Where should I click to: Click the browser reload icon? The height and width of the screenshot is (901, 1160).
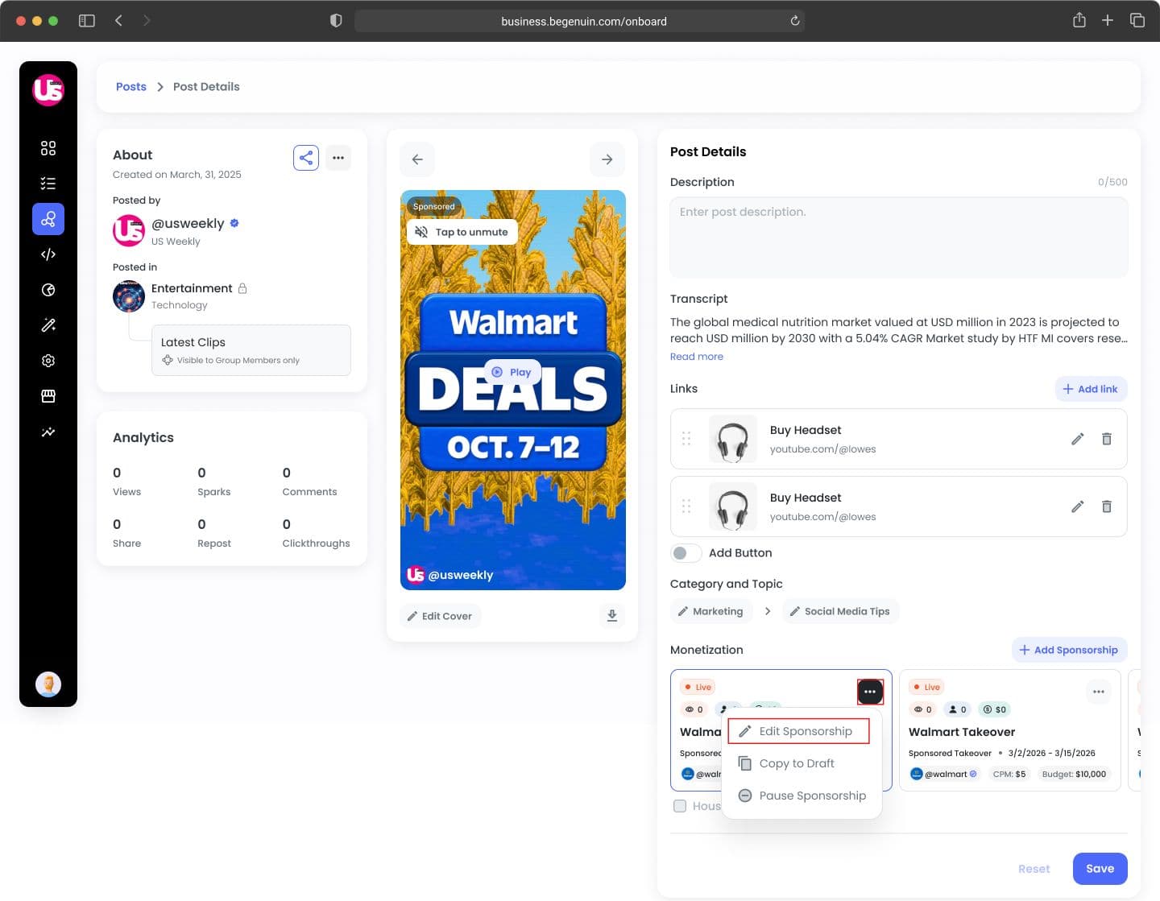pos(795,21)
